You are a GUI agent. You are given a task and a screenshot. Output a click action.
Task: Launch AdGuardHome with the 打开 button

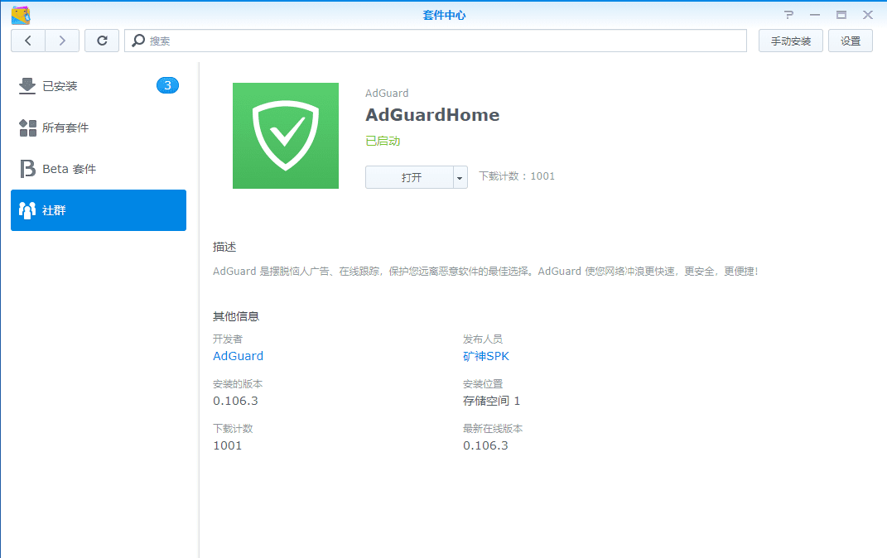click(x=408, y=176)
